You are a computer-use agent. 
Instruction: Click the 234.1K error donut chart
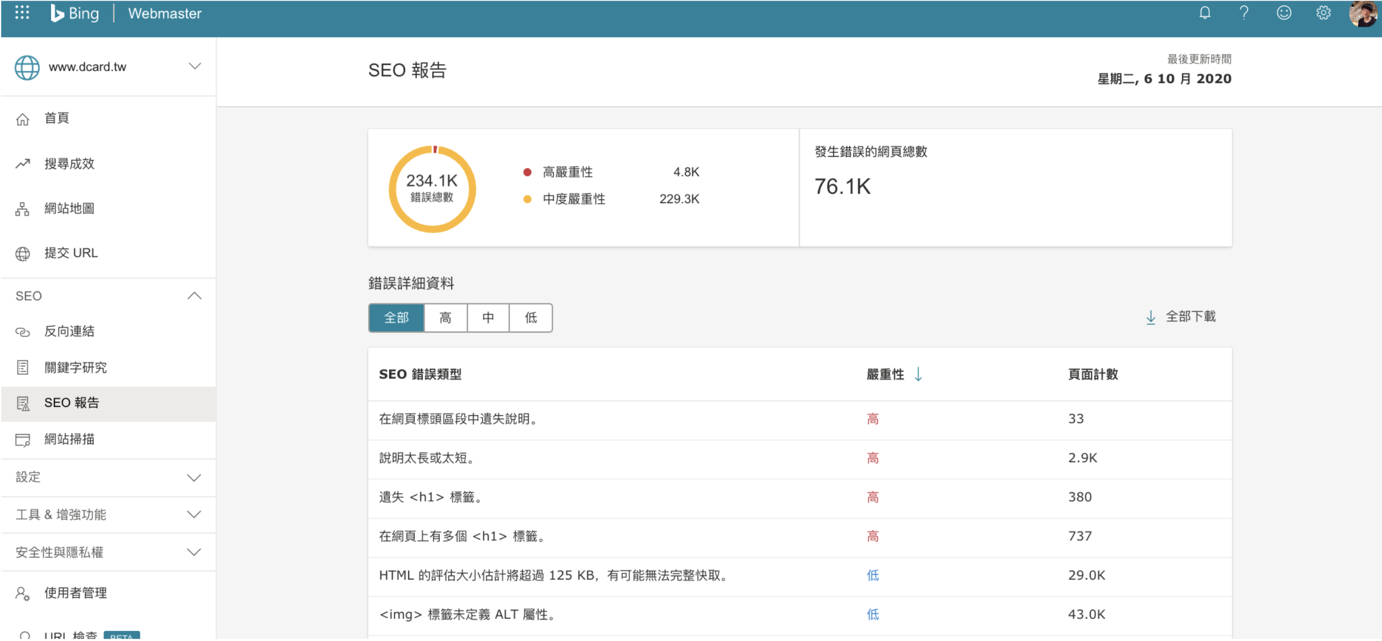click(432, 189)
